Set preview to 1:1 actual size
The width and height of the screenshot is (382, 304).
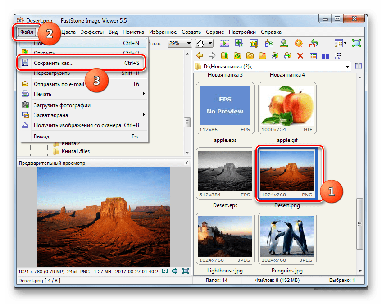tap(165, 271)
